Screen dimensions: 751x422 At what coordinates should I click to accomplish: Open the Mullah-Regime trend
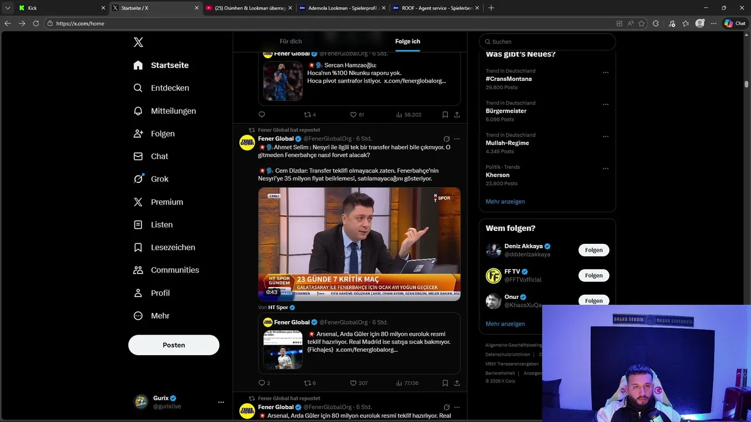[x=508, y=143]
